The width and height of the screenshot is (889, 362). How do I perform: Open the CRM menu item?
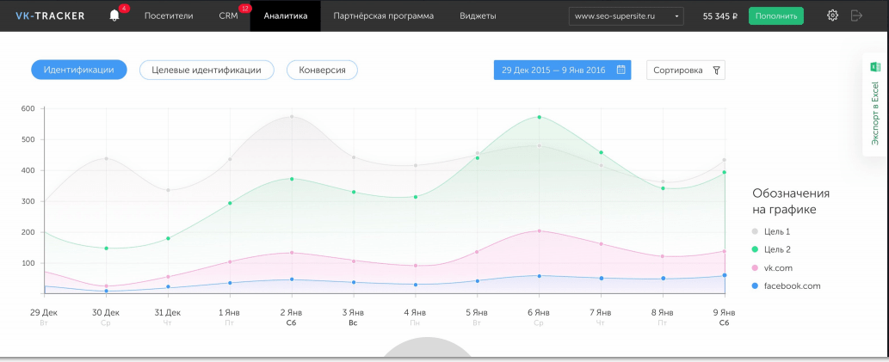click(228, 15)
